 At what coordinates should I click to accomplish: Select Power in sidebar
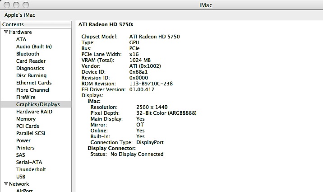23,140
